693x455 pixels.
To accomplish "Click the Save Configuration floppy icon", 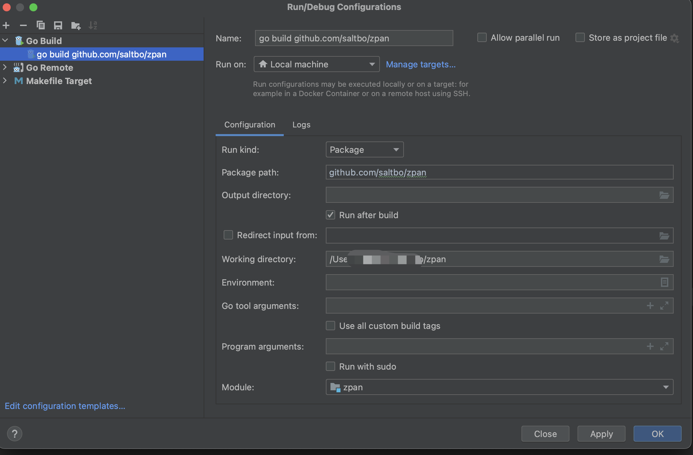I will [58, 25].
